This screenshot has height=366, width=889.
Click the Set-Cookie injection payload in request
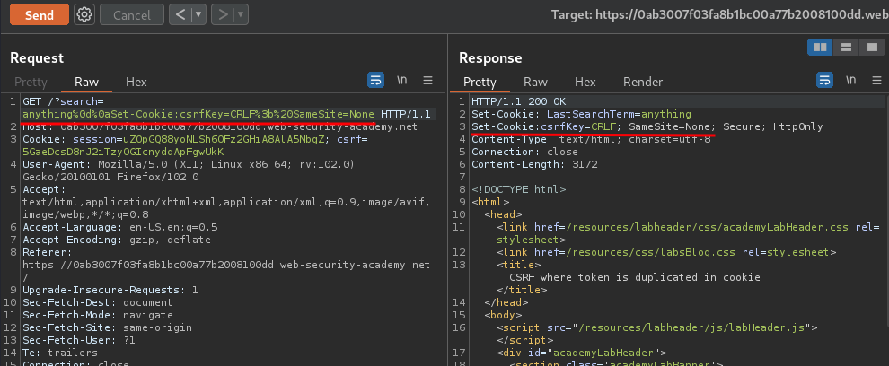click(x=198, y=115)
